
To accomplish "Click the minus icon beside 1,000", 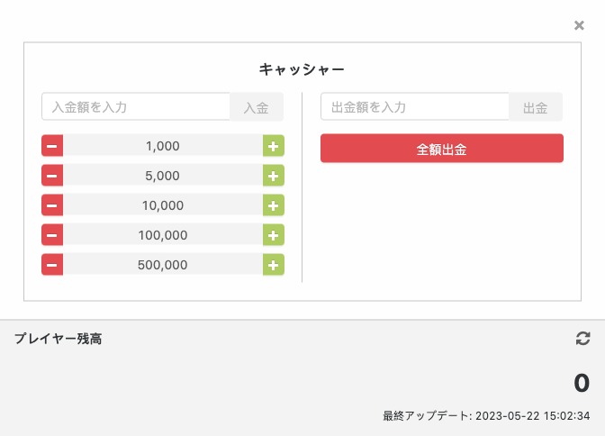I will coord(52,146).
